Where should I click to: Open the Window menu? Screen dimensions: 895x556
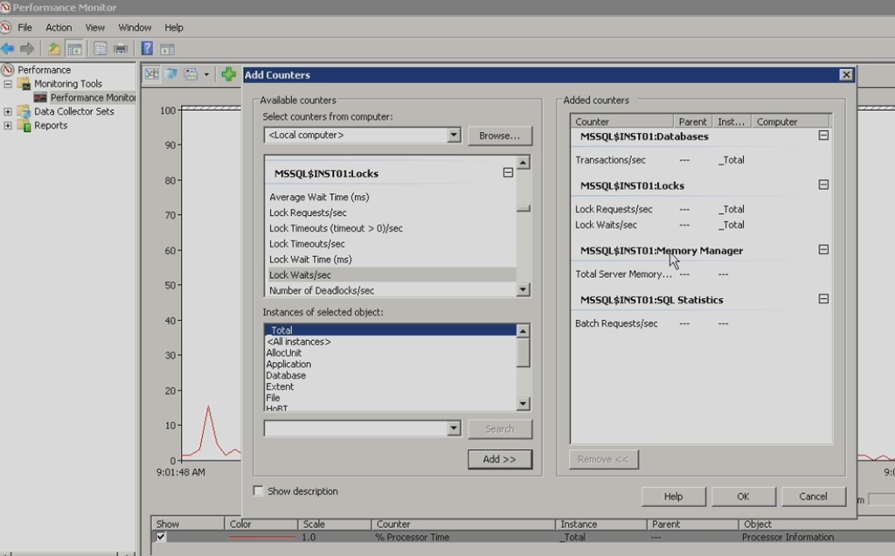click(135, 27)
